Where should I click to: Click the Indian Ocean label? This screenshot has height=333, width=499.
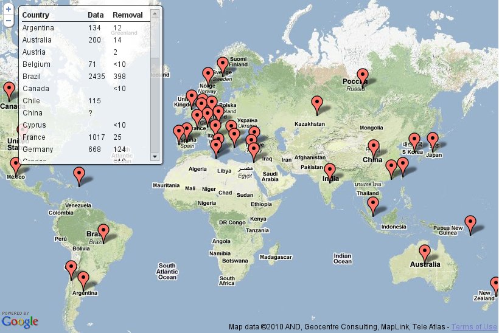click(x=343, y=259)
